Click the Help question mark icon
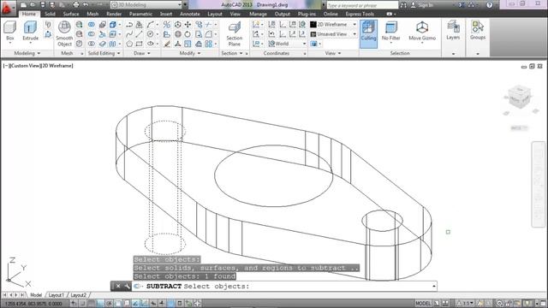 pyautogui.click(x=489, y=5)
